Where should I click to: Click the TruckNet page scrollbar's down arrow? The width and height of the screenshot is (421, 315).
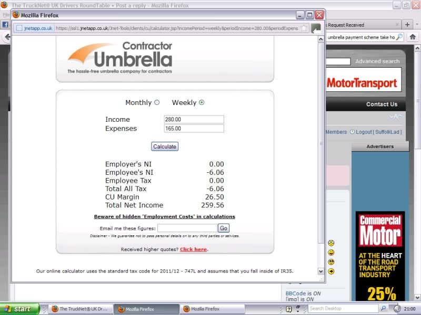click(417, 297)
